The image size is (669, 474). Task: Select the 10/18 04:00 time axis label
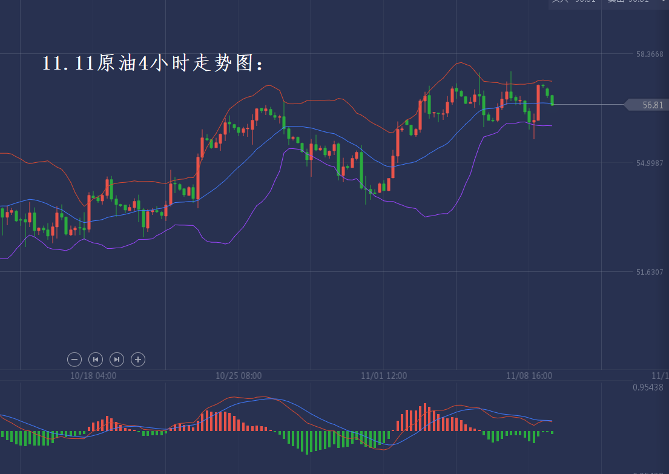click(x=93, y=376)
